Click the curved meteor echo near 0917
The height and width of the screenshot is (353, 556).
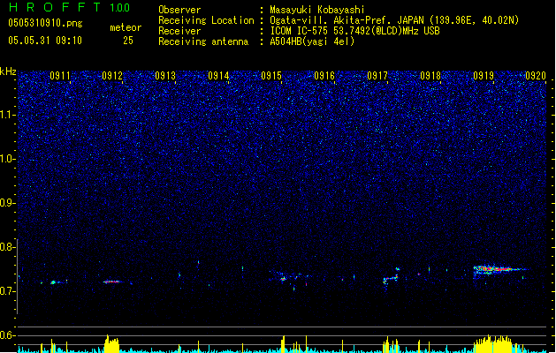click(391, 278)
